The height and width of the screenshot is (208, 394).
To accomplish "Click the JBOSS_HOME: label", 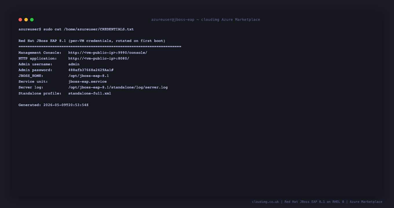I will (31, 76).
